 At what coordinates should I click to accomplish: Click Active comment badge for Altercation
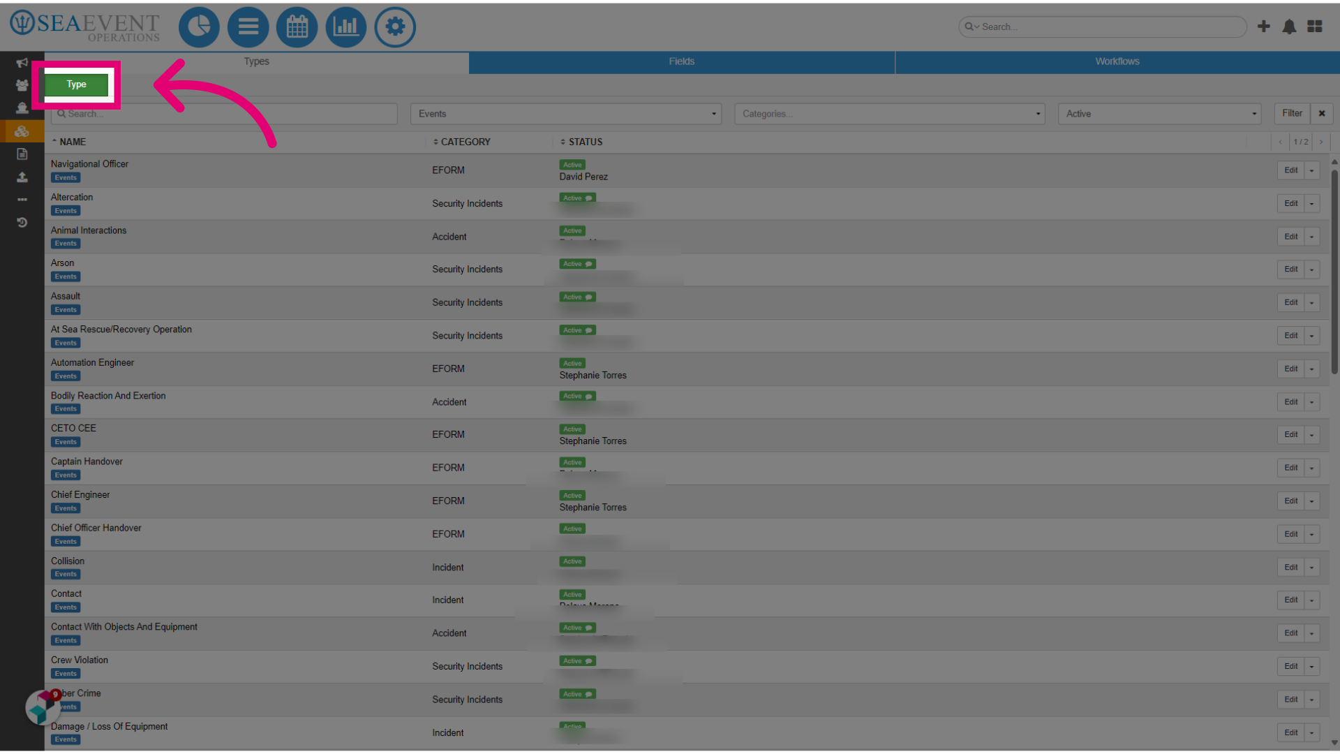coord(577,198)
